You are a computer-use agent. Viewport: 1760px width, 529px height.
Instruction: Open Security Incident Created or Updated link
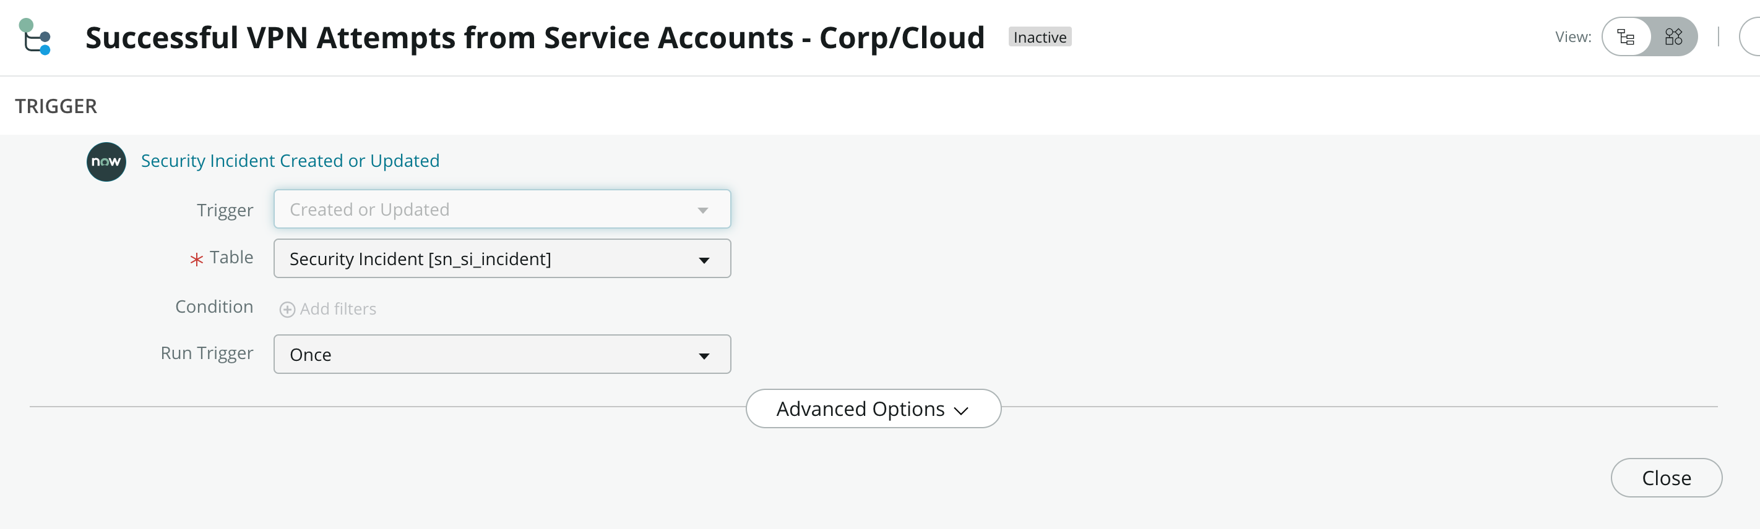click(290, 161)
